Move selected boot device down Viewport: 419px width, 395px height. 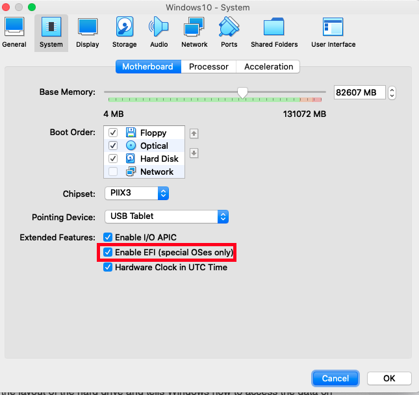point(194,153)
